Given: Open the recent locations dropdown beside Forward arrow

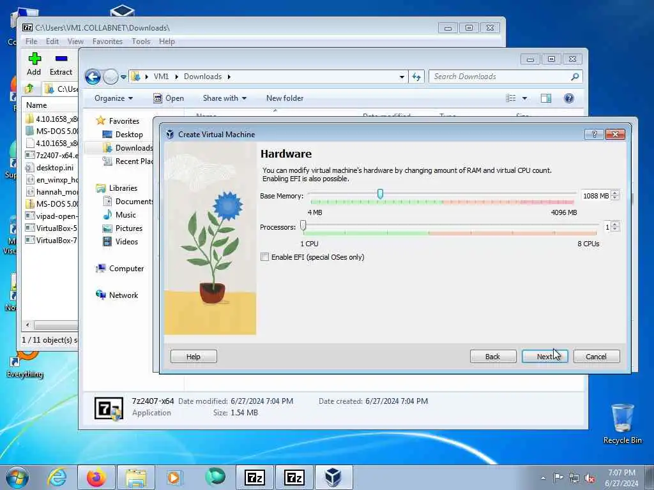Looking at the screenshot, I should tap(123, 77).
